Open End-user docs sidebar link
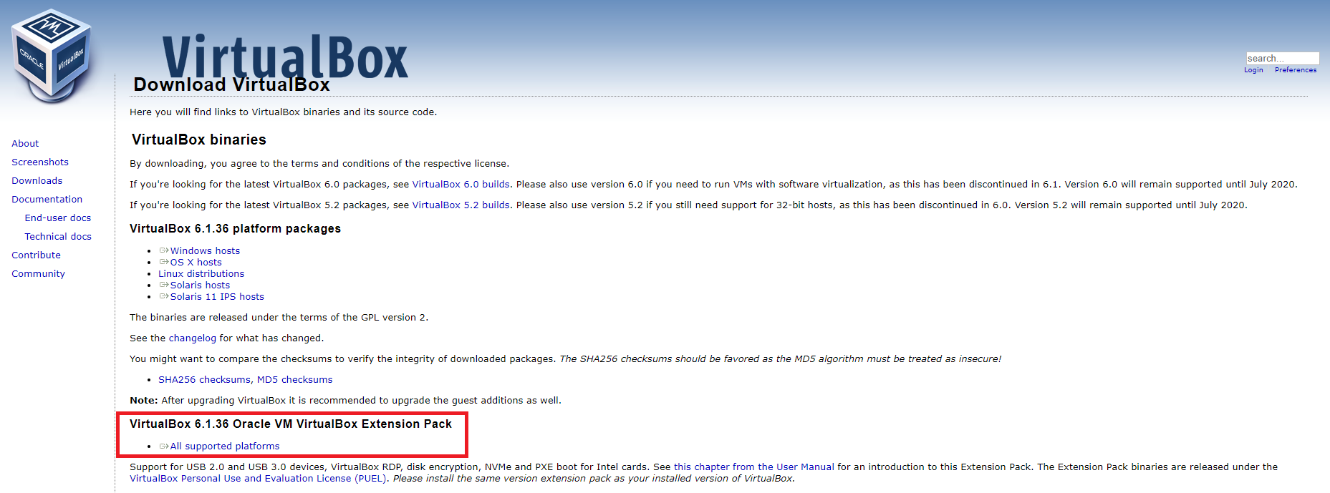 [x=58, y=218]
